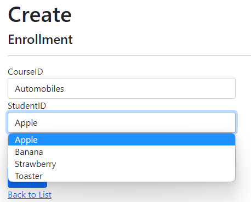
Task: Collapse the StudentID dropdown showing Apple
Action: click(x=122, y=122)
